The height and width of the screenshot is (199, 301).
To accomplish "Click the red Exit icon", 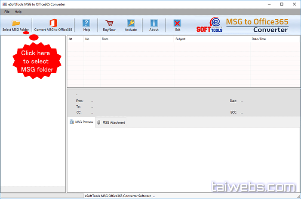I will [177, 23].
